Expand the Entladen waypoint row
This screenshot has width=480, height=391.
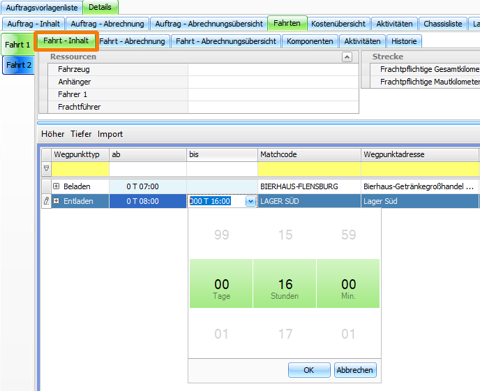[x=57, y=201]
